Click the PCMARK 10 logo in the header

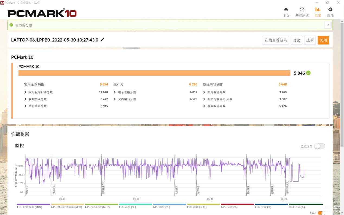pyautogui.click(x=42, y=13)
